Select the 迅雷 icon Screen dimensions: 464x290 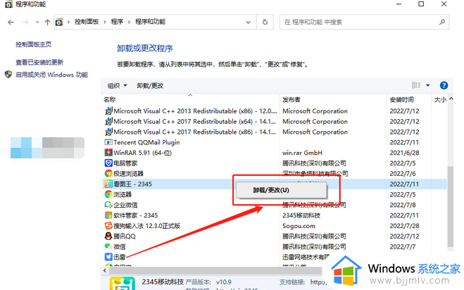(x=108, y=257)
